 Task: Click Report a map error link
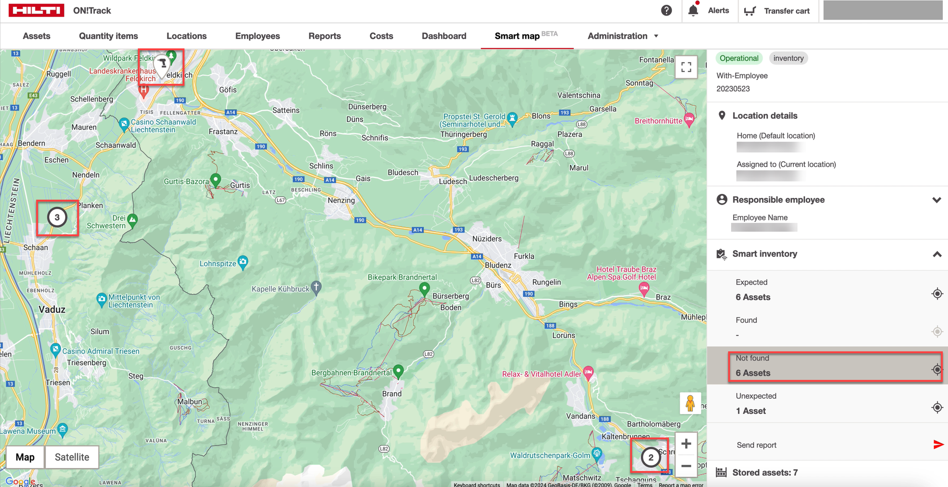pyautogui.click(x=681, y=484)
